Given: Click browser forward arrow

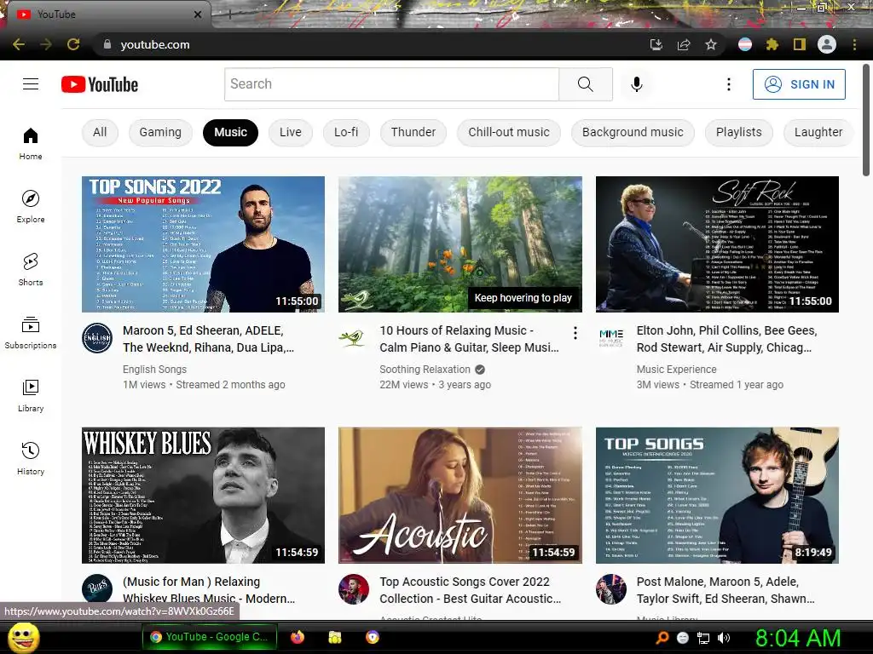Looking at the screenshot, I should (46, 44).
